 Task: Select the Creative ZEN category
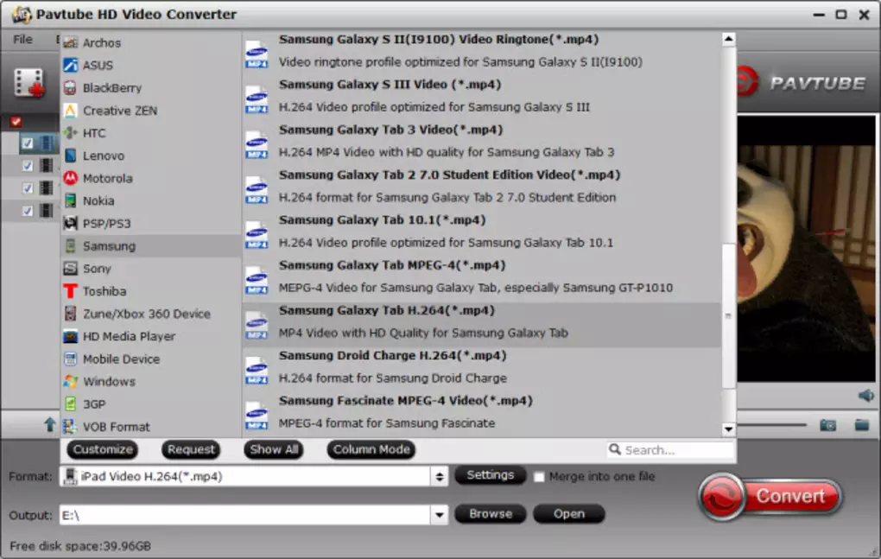pyautogui.click(x=119, y=111)
